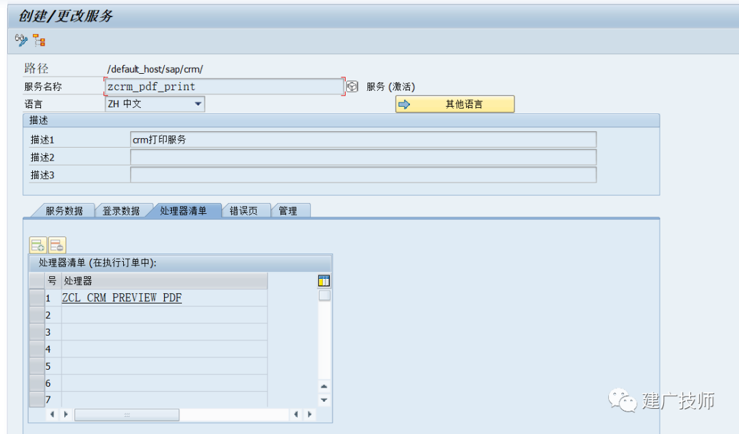Click the left arrow of left horizontal scrollbar

click(52, 414)
